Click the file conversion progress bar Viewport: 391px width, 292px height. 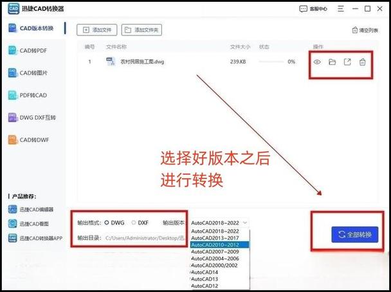pyautogui.click(x=271, y=62)
